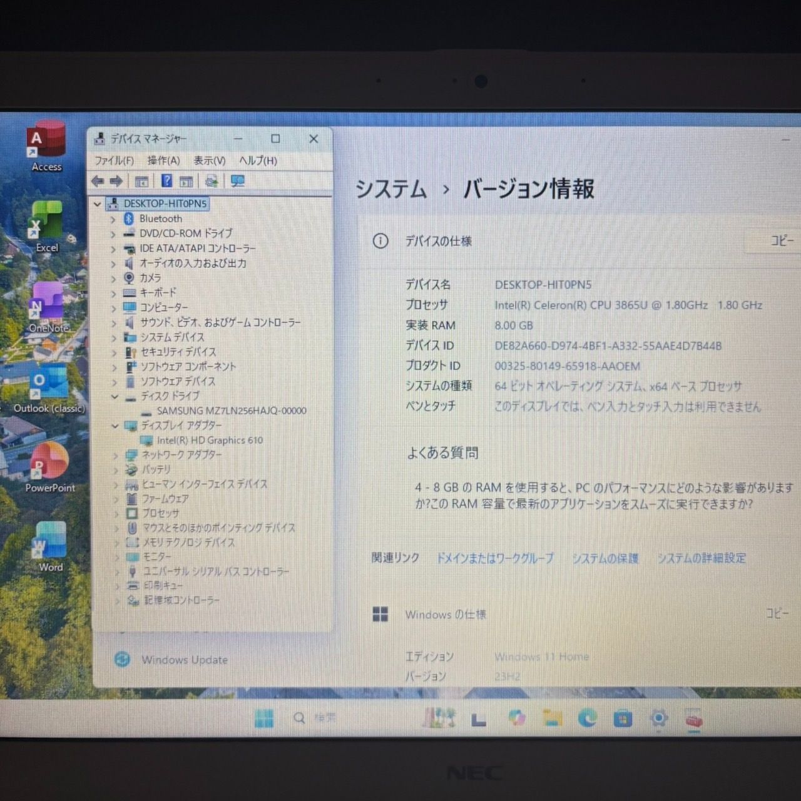This screenshot has height=801, width=801.
Task: Click コピー button for device specifications
Action: tap(782, 241)
